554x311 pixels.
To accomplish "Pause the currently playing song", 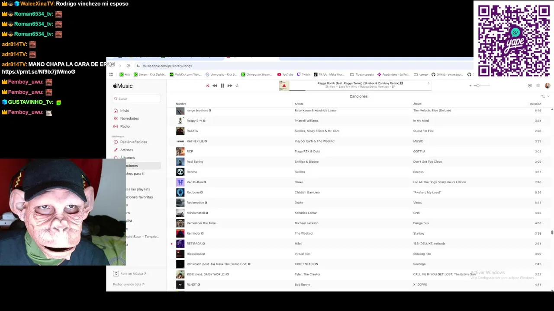I will click(222, 86).
